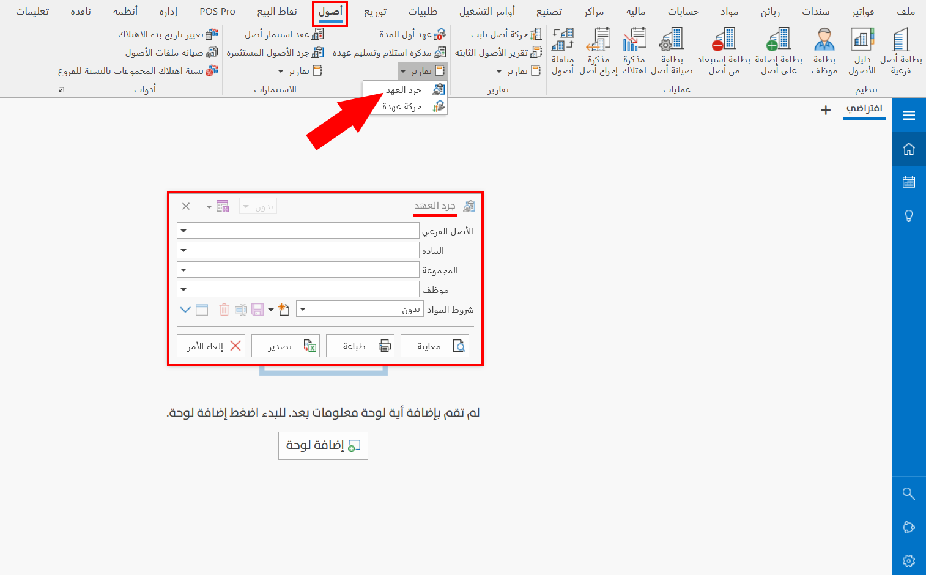Image resolution: width=926 pixels, height=575 pixels.
Task: Open صيانة ملفات الأصول tool
Action: [171, 53]
